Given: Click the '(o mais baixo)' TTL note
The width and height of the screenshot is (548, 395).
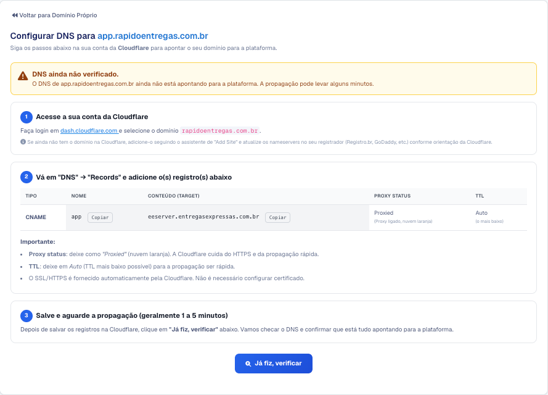Looking at the screenshot, I should pos(489,222).
